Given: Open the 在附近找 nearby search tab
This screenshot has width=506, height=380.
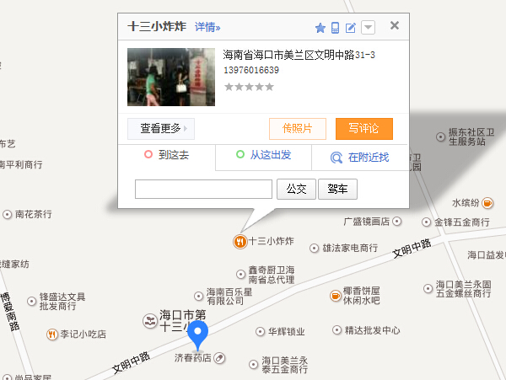Looking at the screenshot, I should coord(360,158).
